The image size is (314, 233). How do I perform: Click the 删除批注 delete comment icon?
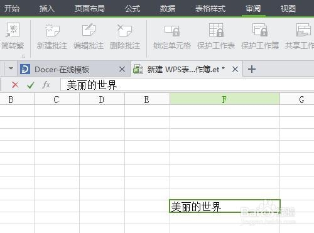coord(125,30)
